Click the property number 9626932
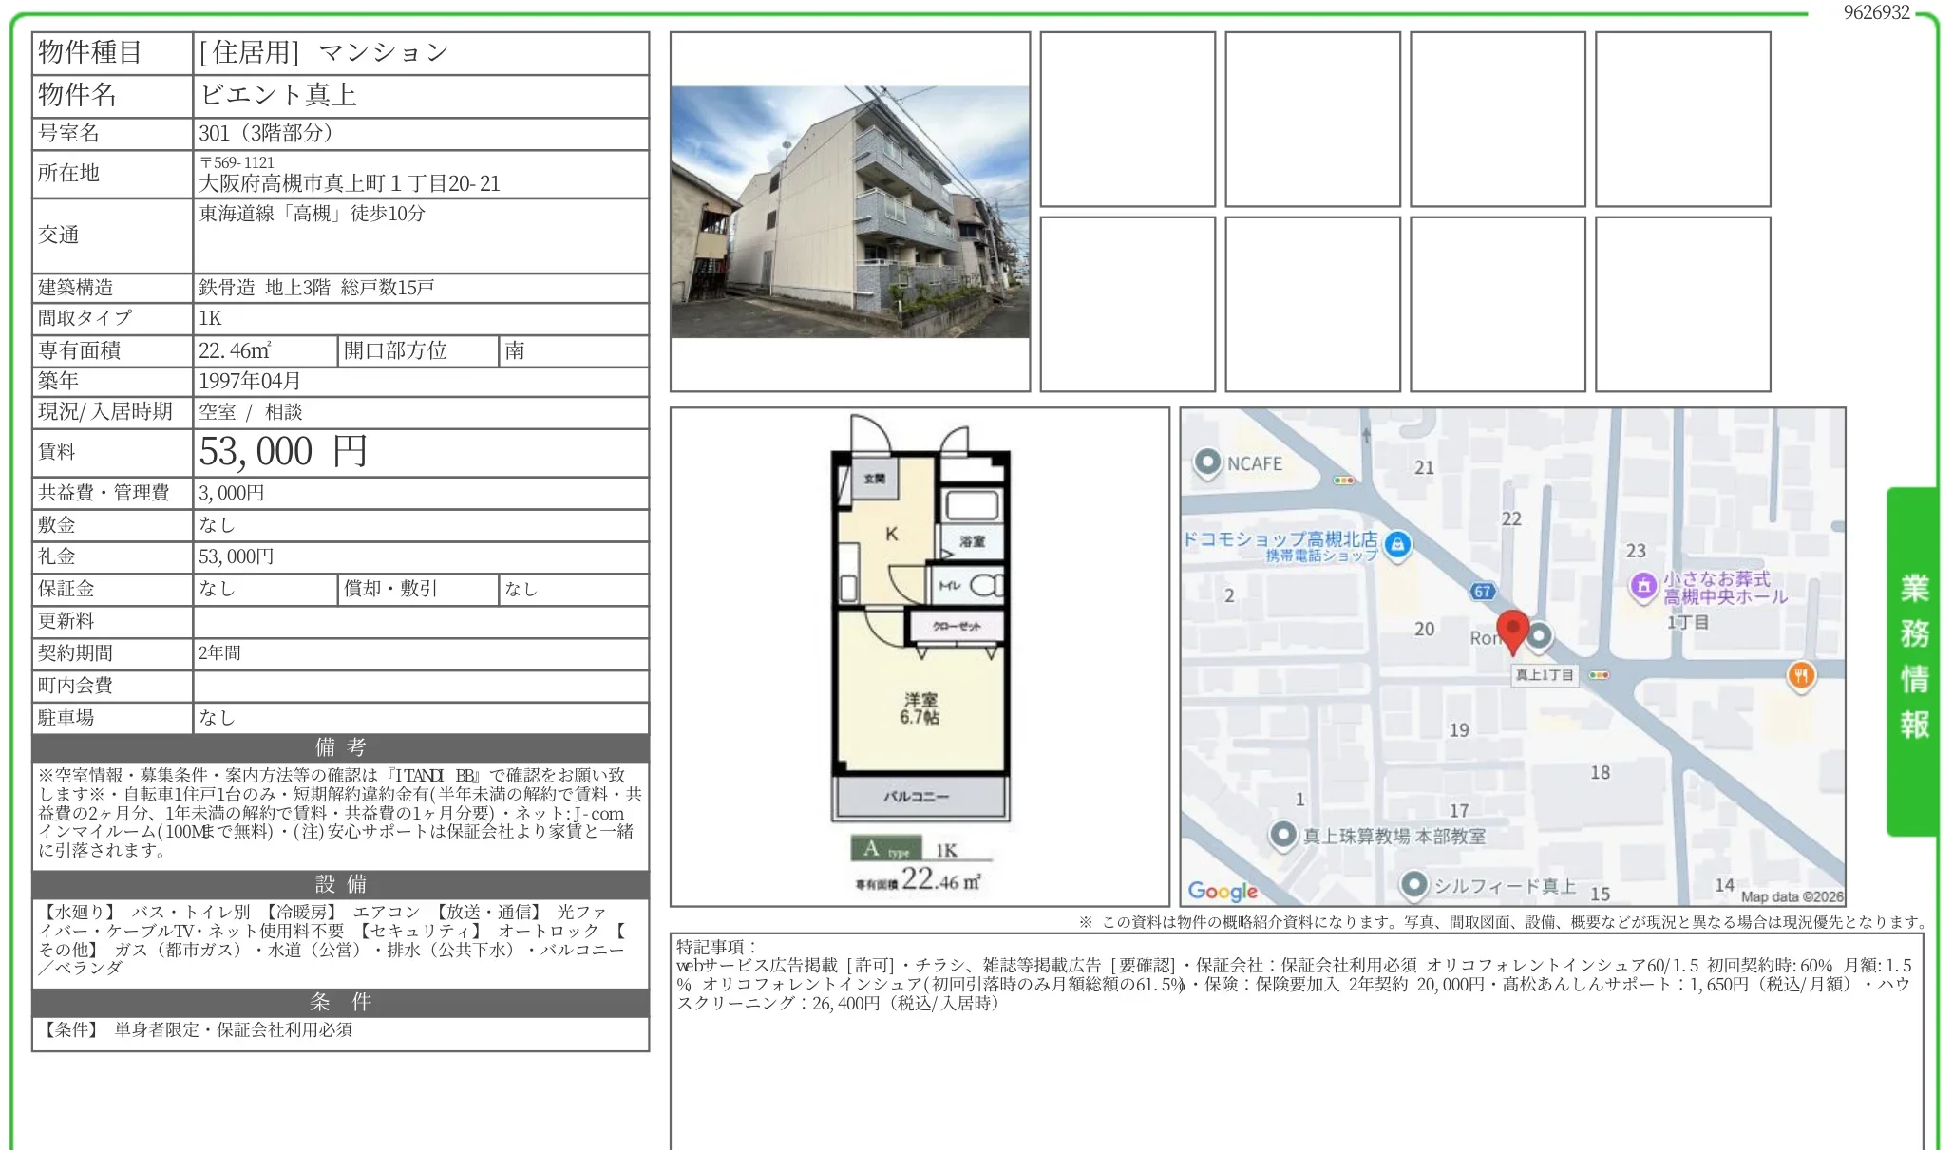The width and height of the screenshot is (1953, 1150). click(1876, 12)
